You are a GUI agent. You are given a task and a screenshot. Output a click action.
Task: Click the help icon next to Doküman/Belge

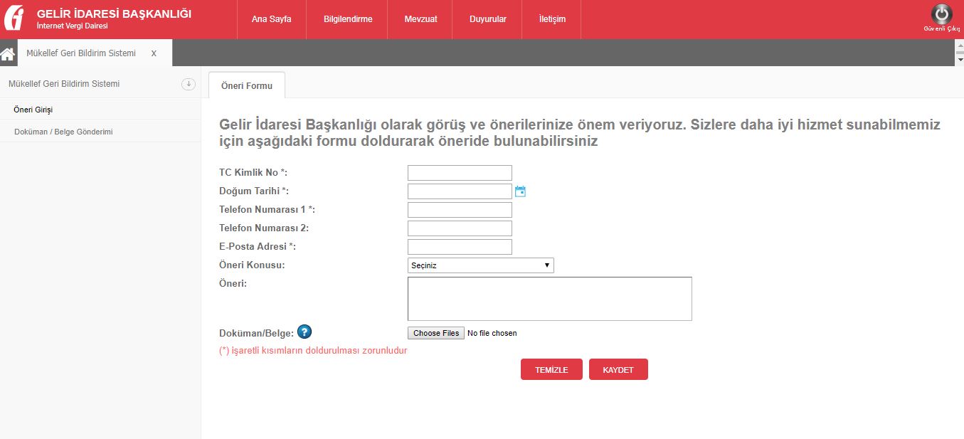point(305,332)
